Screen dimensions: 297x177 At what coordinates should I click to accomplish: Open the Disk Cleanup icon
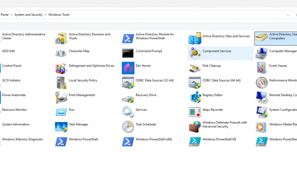click(x=195, y=68)
